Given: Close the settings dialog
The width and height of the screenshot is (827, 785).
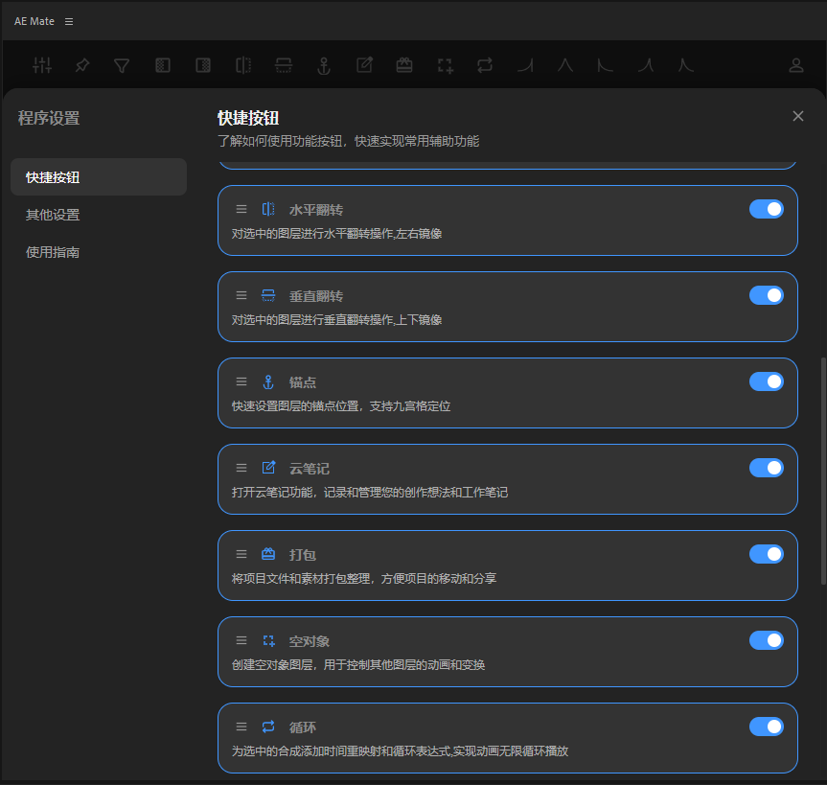Looking at the screenshot, I should [x=798, y=116].
